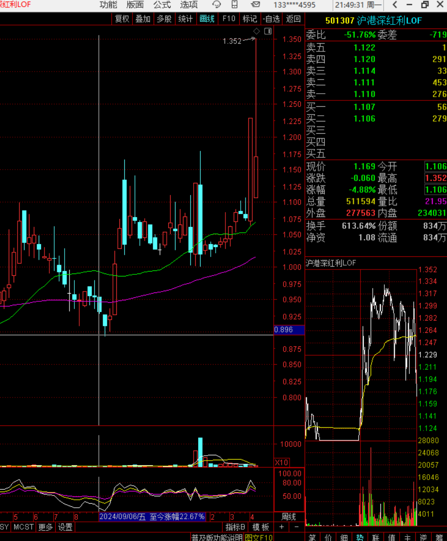Click the headset support icon in title bar

[x=217, y=5]
